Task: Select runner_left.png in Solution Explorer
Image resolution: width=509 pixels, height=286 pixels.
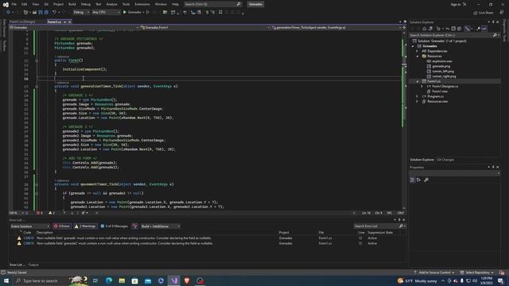Action: point(443,71)
